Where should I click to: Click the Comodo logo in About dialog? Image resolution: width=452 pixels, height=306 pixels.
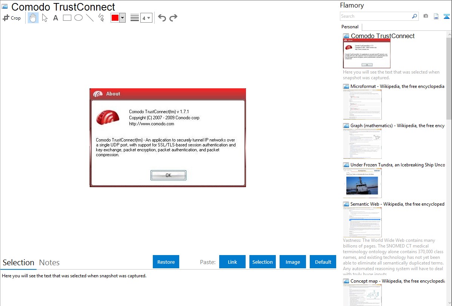108,117
